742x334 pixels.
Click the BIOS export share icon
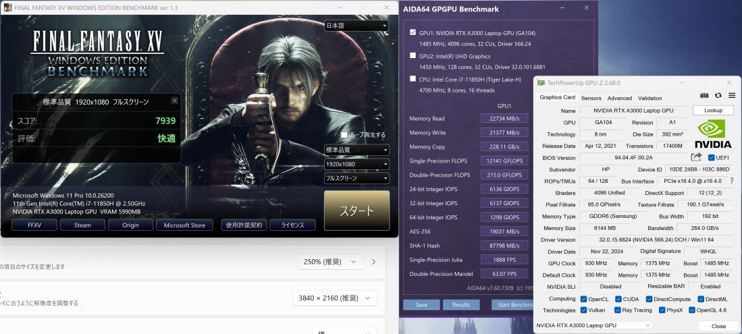pyautogui.click(x=696, y=157)
